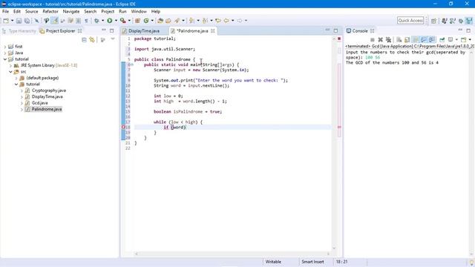475x267 pixels.
Task: Collapse the top-level 'tutorial' project node
Action: coord(5,59)
